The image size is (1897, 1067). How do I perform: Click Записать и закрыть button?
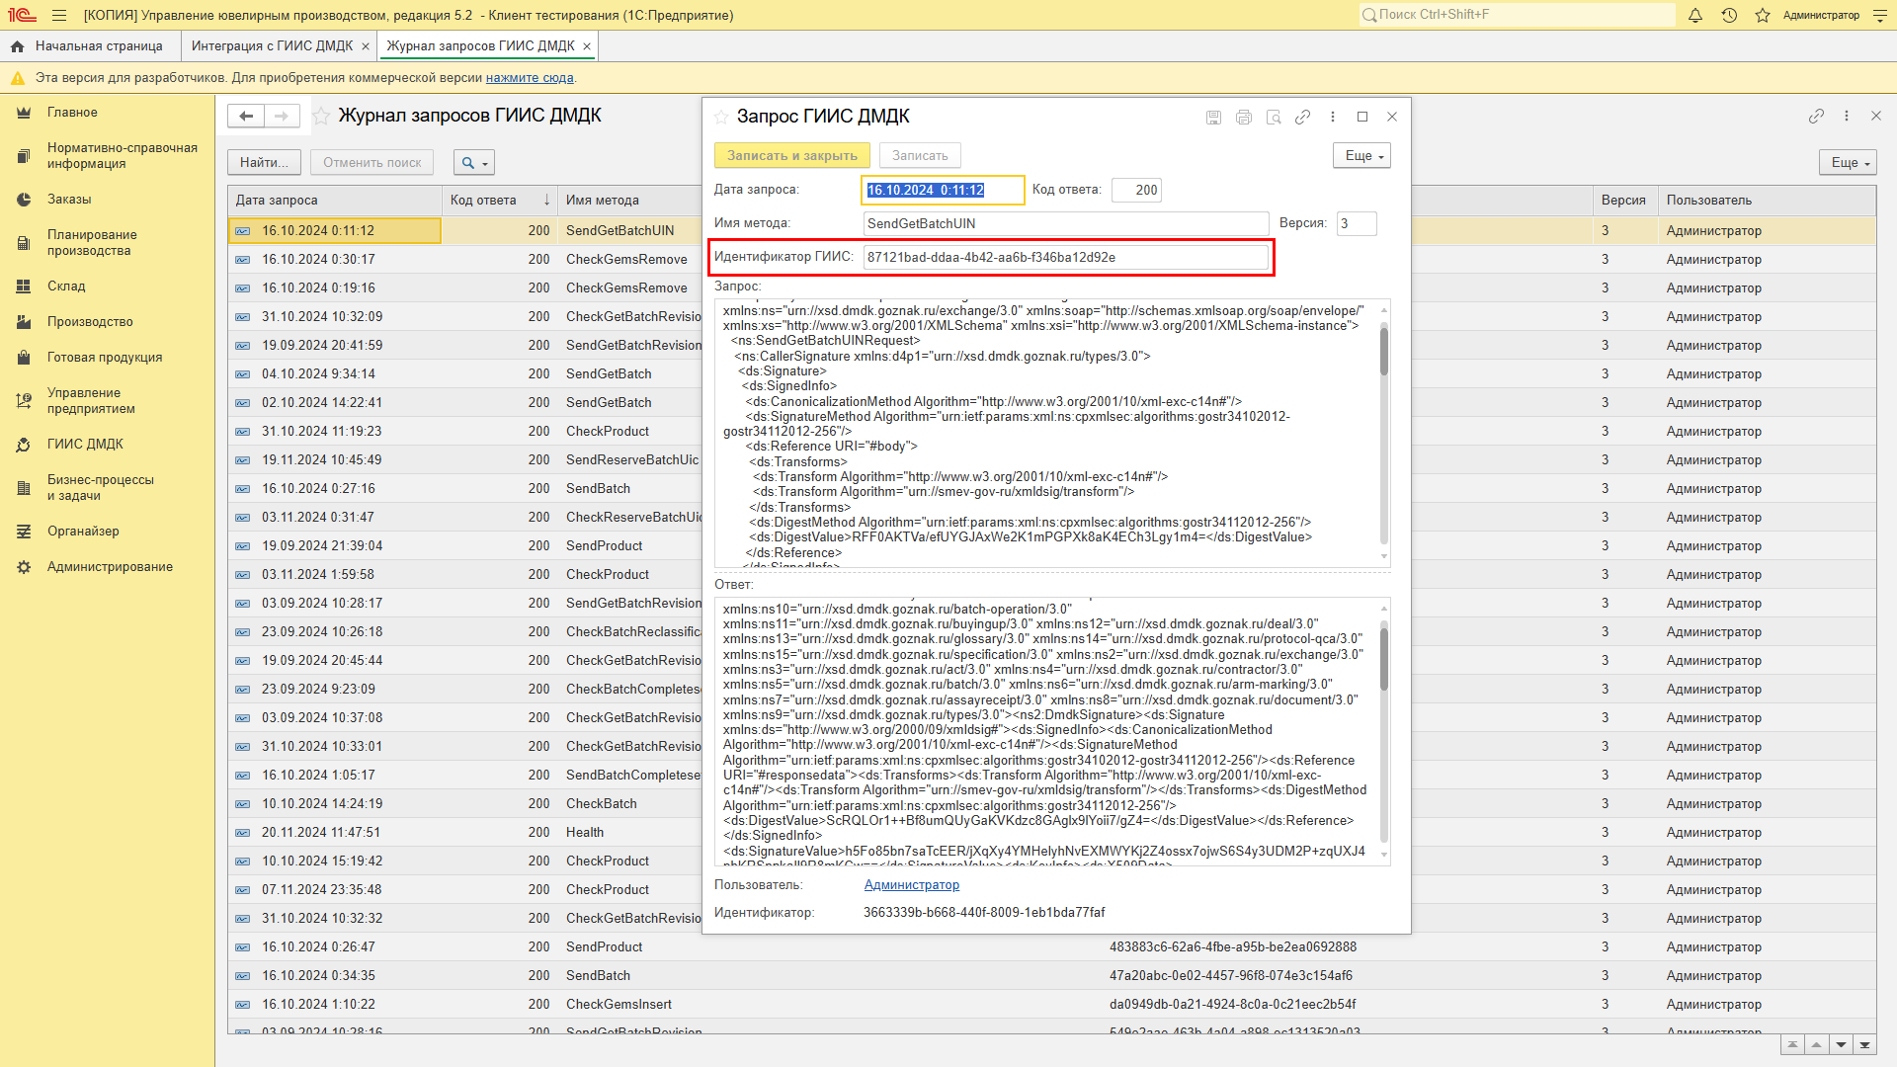pyautogui.click(x=792, y=155)
